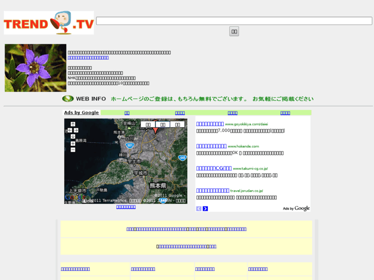Viewport: 374px width, 280px height.
Task: Show previous ads with left arrow
Action: click(x=199, y=209)
